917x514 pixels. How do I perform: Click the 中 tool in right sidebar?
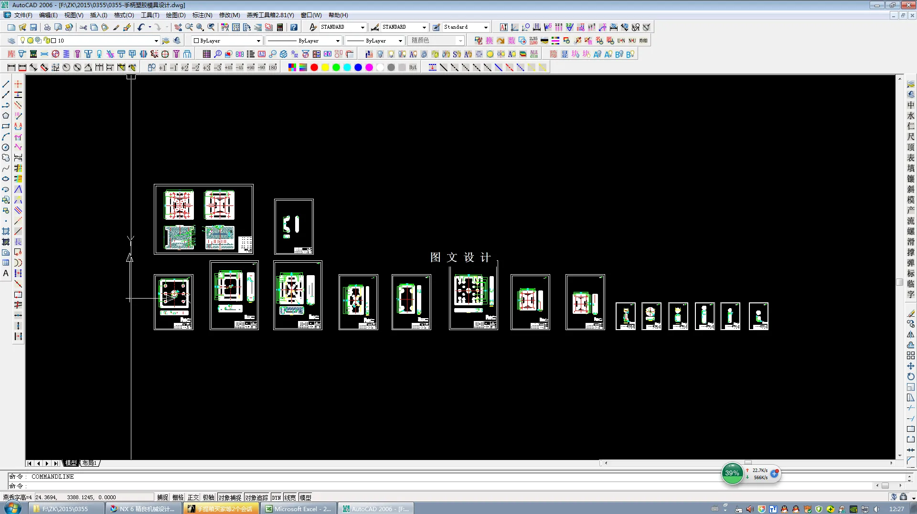(911, 105)
